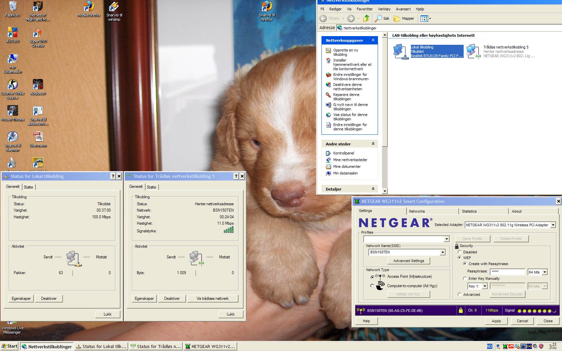Open Snarvei til audiosurf desktop shortcut
The width and height of the screenshot is (562, 351).
[38, 115]
